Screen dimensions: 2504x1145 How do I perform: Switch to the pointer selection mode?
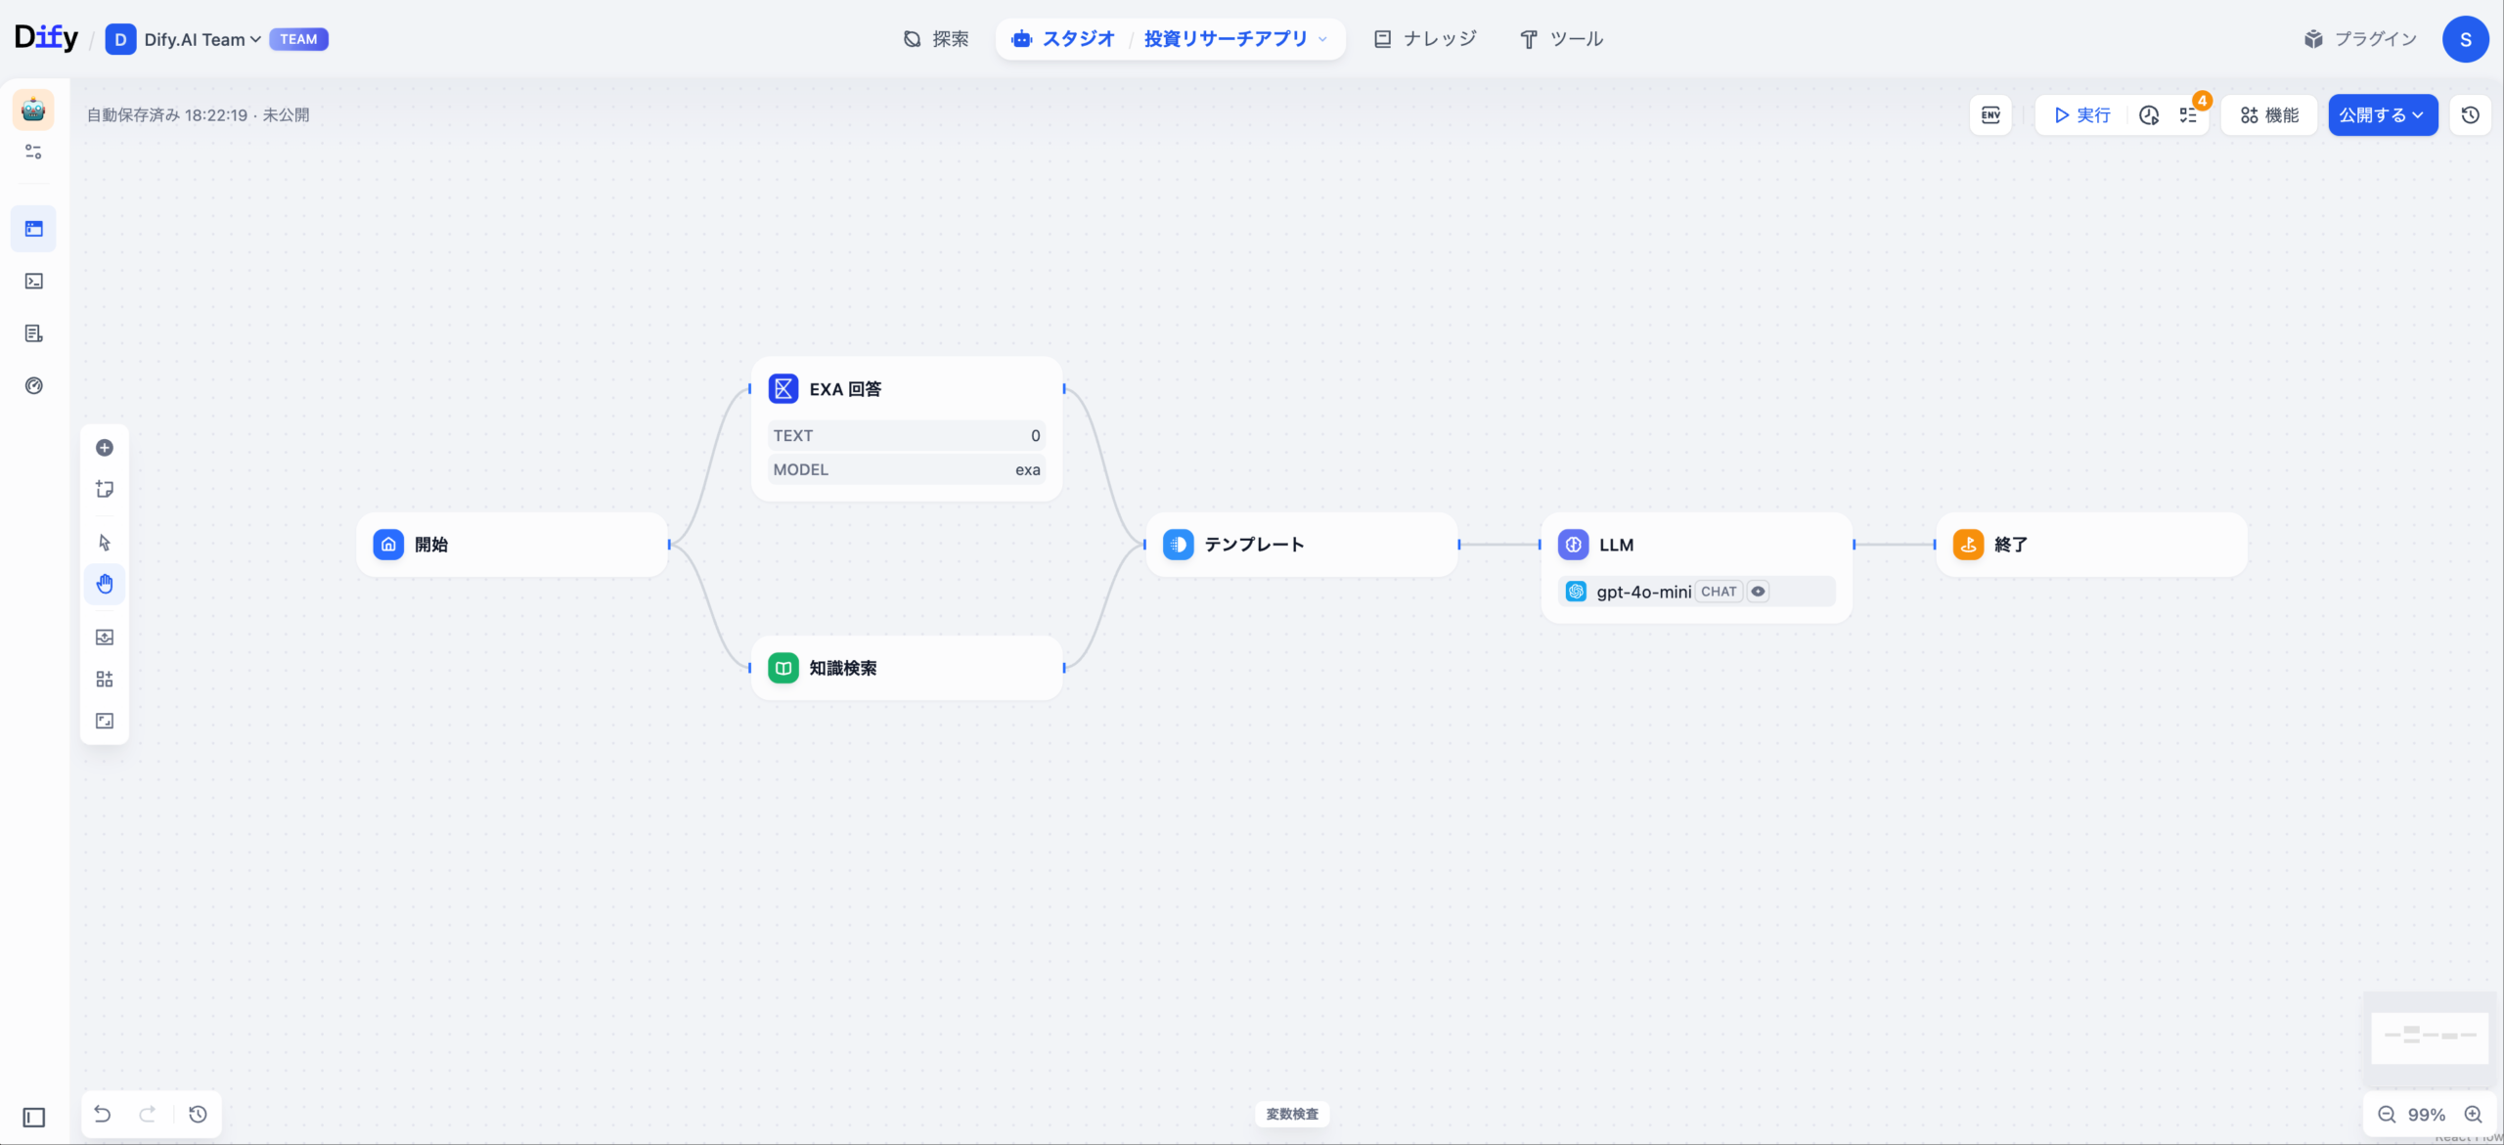click(x=105, y=541)
